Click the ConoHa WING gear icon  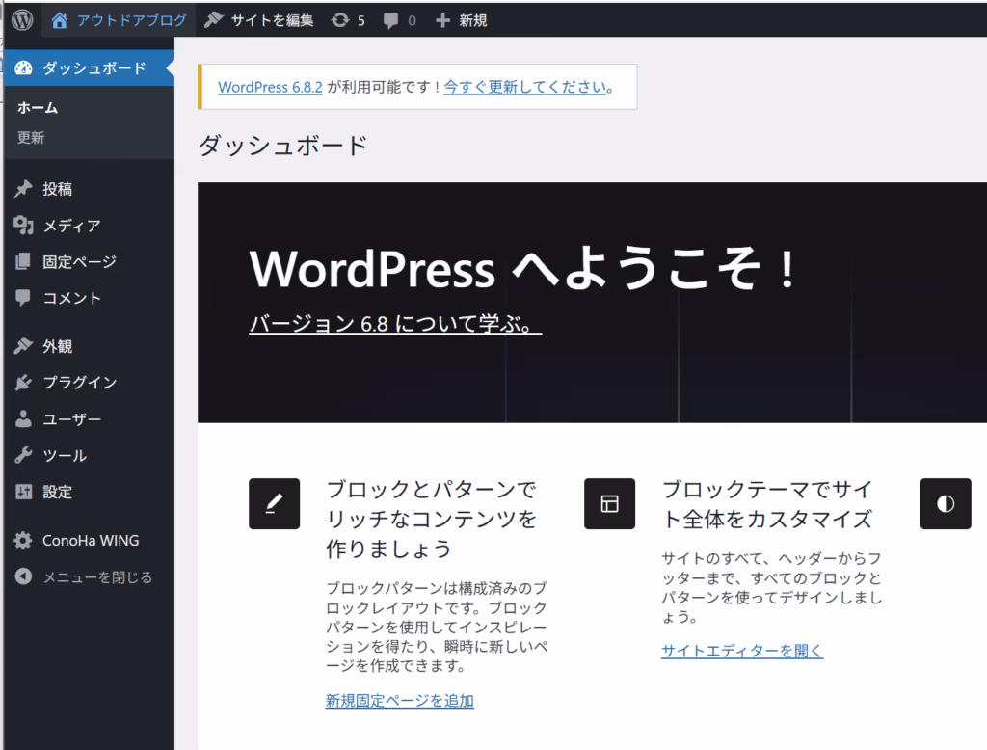[24, 541]
